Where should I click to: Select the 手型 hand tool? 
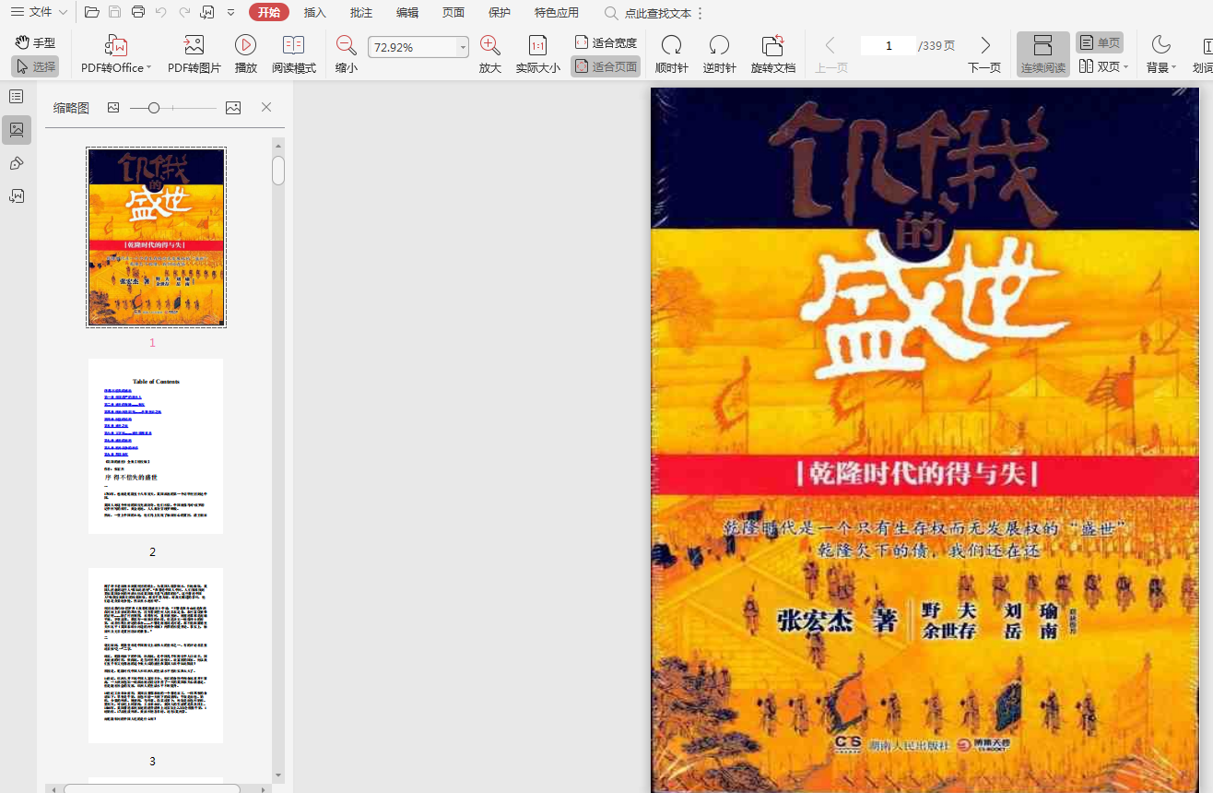pyautogui.click(x=36, y=42)
